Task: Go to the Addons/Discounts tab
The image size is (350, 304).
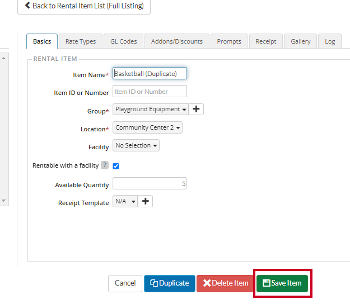Action: point(177,41)
